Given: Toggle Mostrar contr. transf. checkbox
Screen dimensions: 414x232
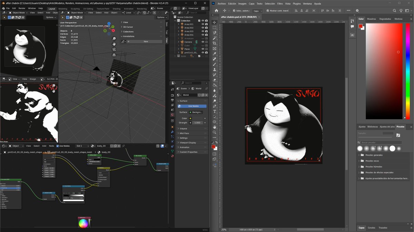Looking at the screenshot, I should pyautogui.click(x=267, y=11).
